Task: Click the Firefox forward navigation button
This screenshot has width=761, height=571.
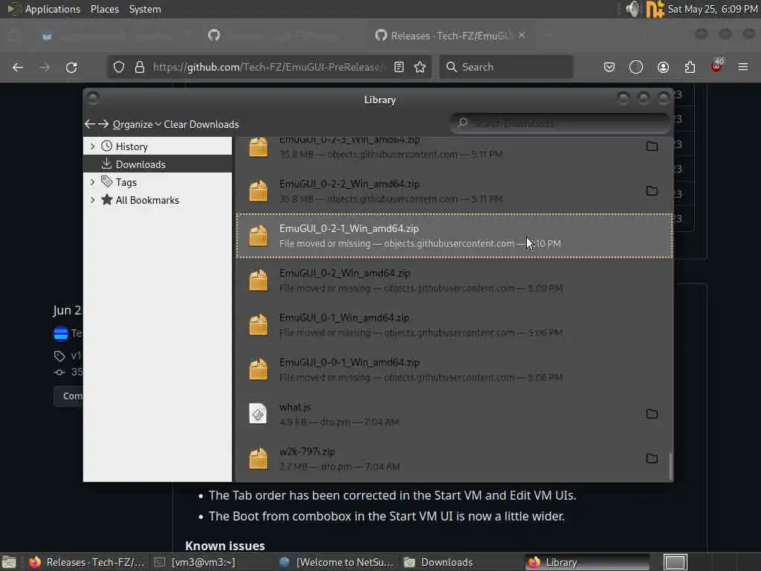Action: click(x=45, y=67)
